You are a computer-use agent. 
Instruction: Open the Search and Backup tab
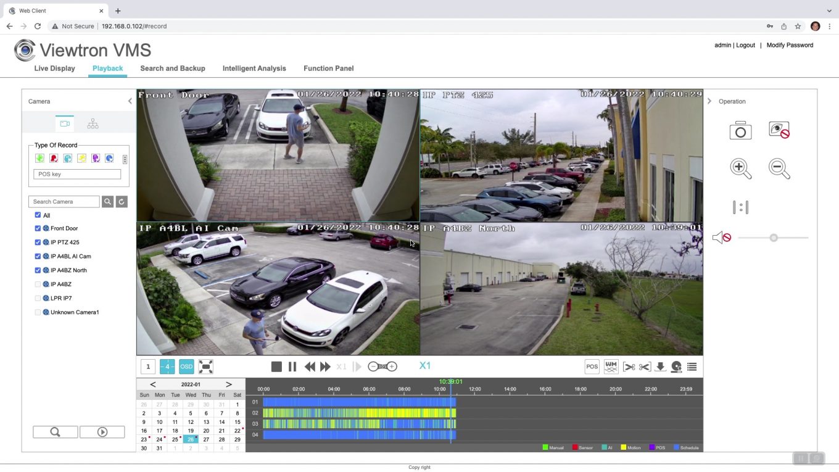click(172, 68)
